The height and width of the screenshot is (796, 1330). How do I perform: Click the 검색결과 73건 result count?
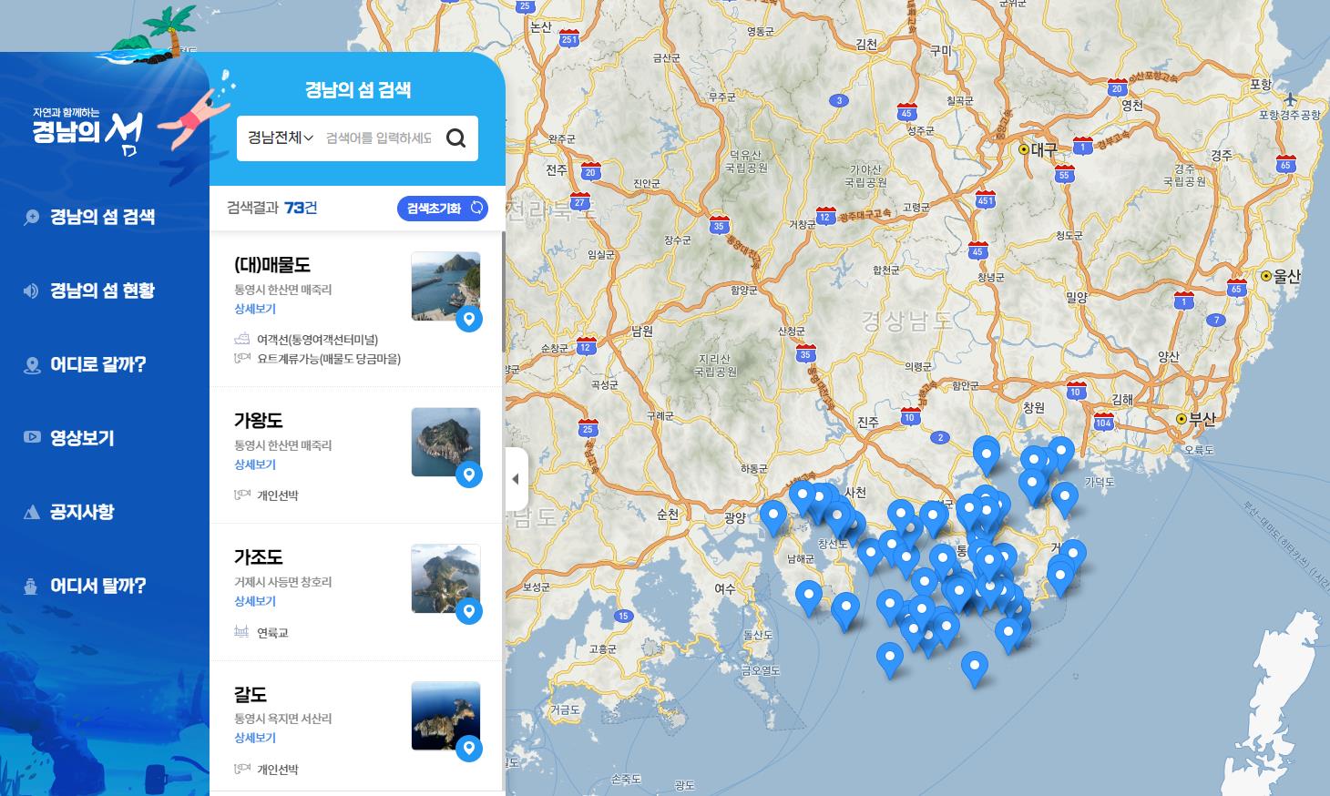tap(272, 208)
